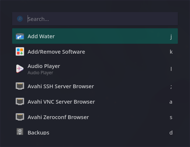Open the Audio Player entry
This screenshot has width=190, height=147.
coord(95,69)
